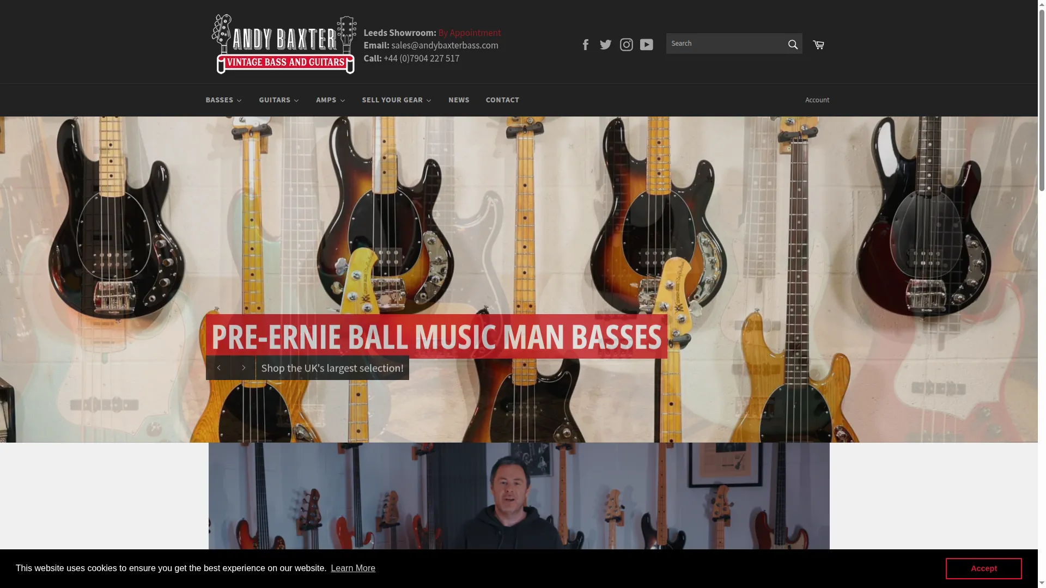Click the phone number +44 (0)7904 227 517
The image size is (1046, 588).
[x=422, y=59]
